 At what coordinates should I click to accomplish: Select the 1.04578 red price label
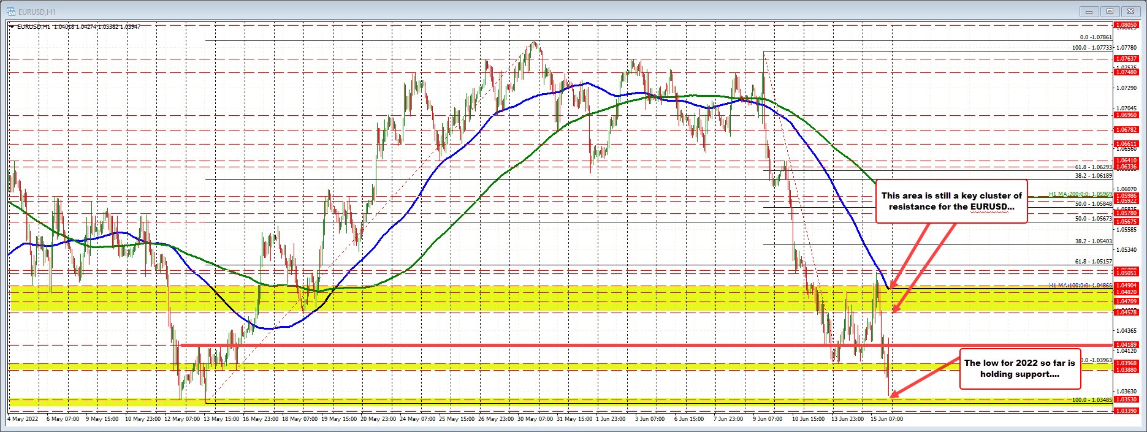click(x=1127, y=312)
